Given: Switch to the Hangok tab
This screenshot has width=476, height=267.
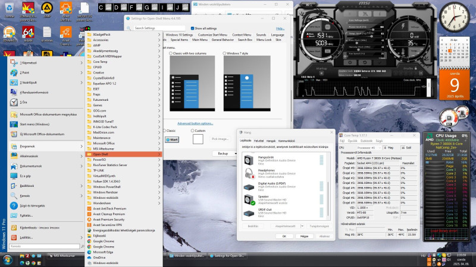Looking at the screenshot, I should tap(271, 141).
